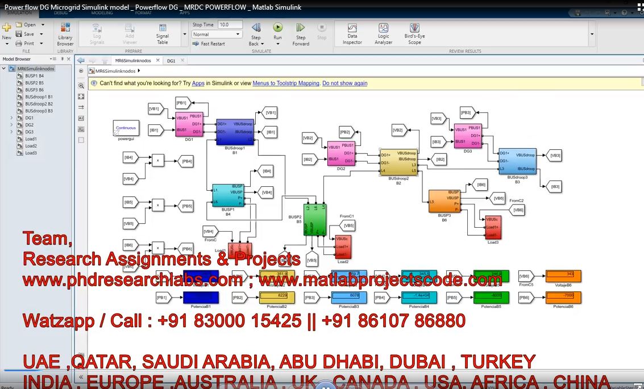The height and width of the screenshot is (389, 644).
Task: Select the Zoom tool in canvas palette
Action: pyautogui.click(x=81, y=86)
